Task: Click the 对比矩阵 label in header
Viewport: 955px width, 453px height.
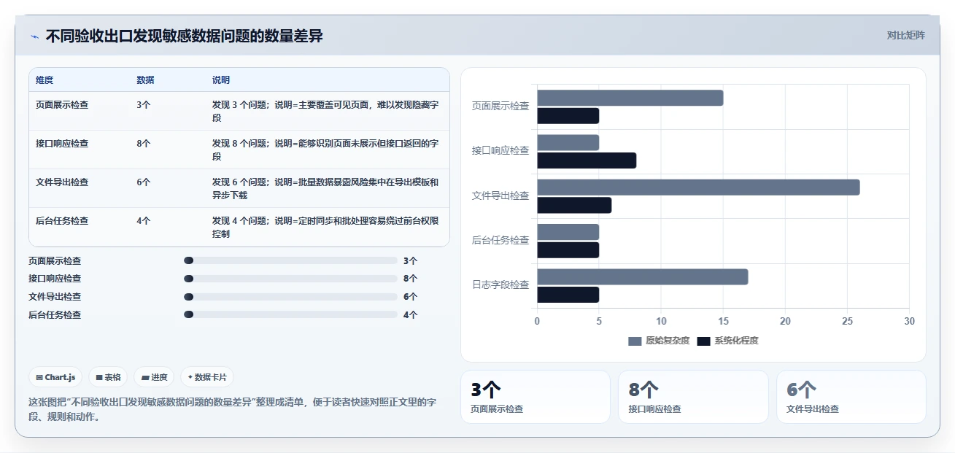Action: tap(905, 35)
